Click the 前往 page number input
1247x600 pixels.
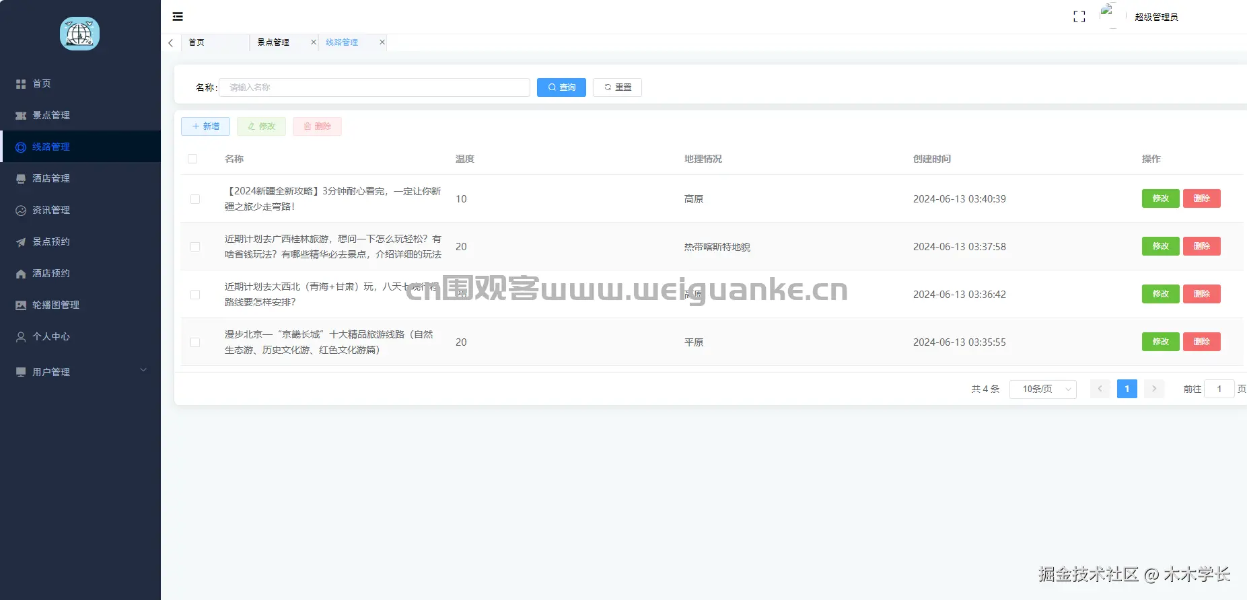tap(1219, 389)
